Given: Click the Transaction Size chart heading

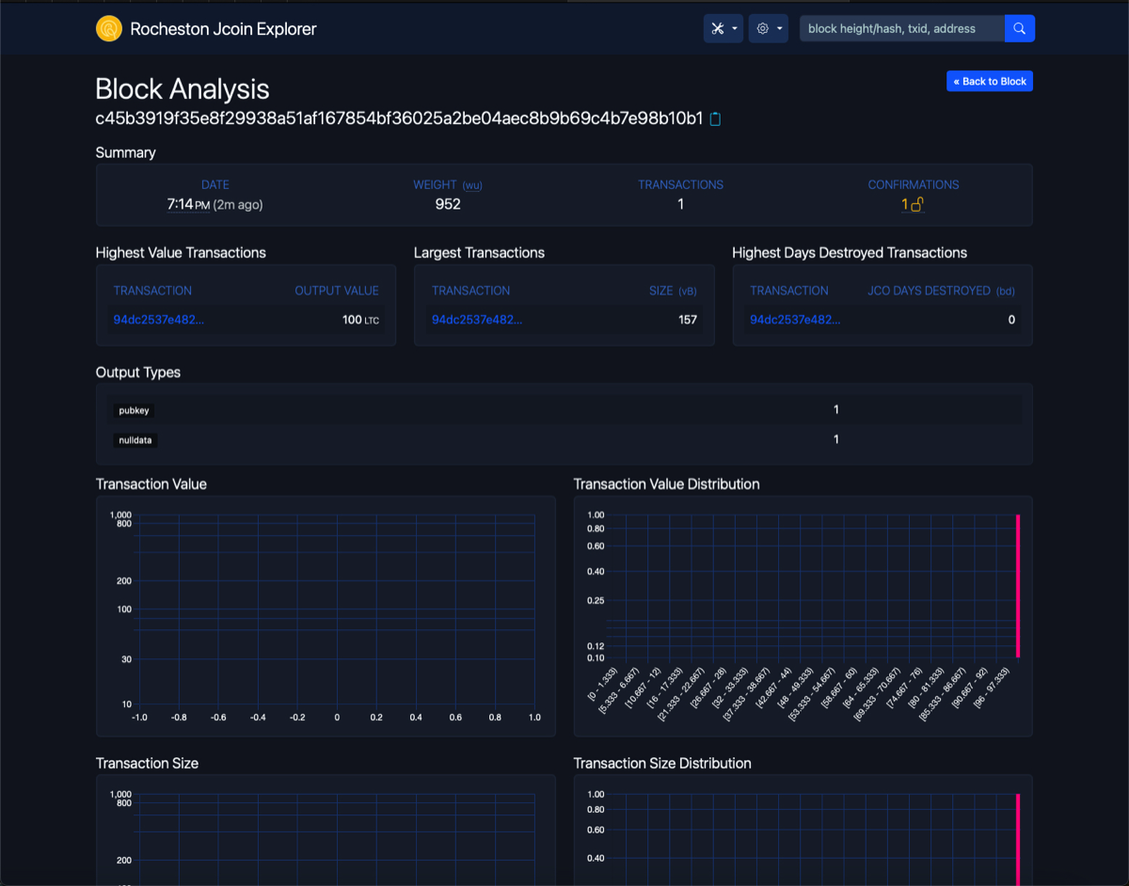Looking at the screenshot, I should [147, 764].
